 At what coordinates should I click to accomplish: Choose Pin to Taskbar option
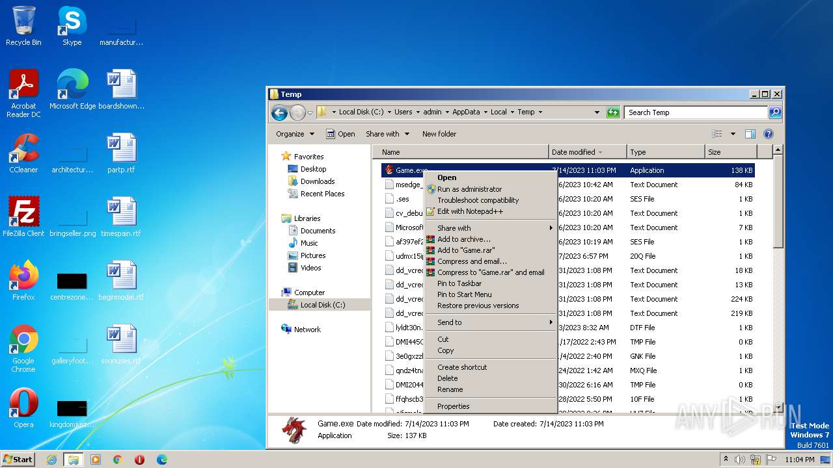(490, 283)
